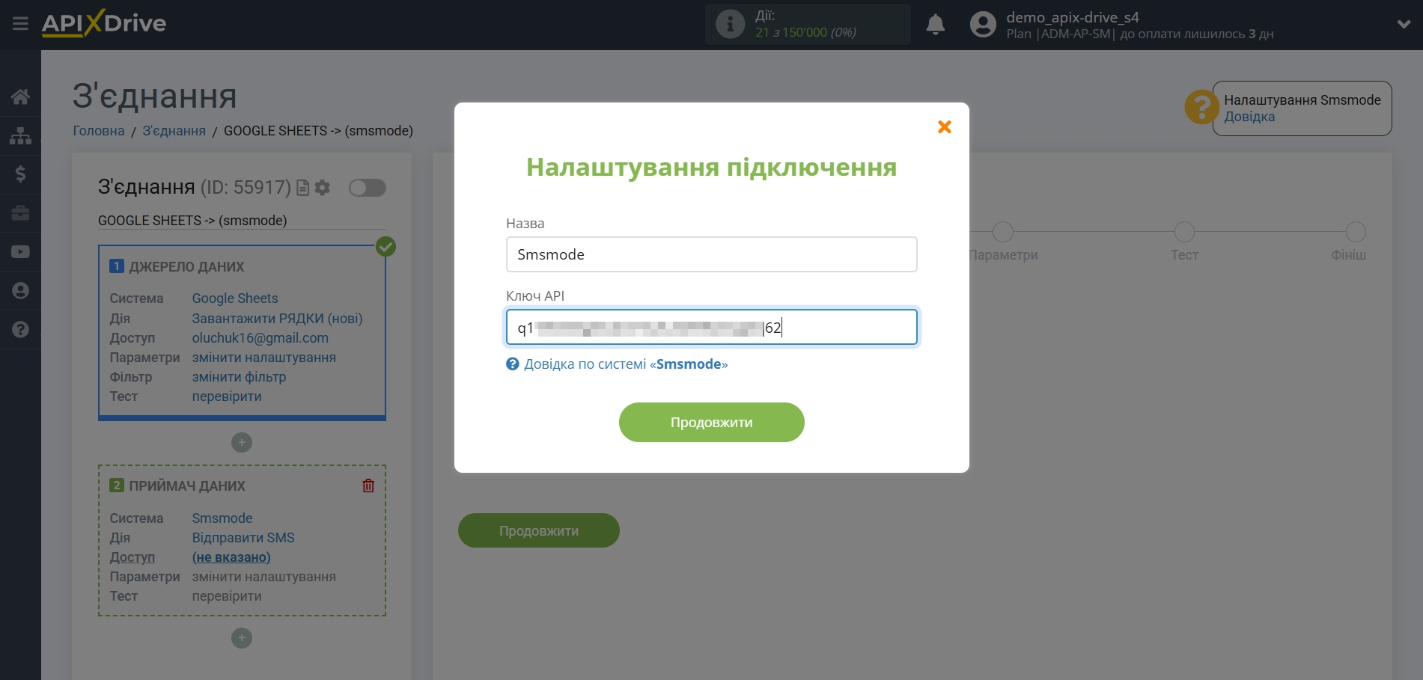Open the Довідка help link
1423x680 pixels.
1249,117
